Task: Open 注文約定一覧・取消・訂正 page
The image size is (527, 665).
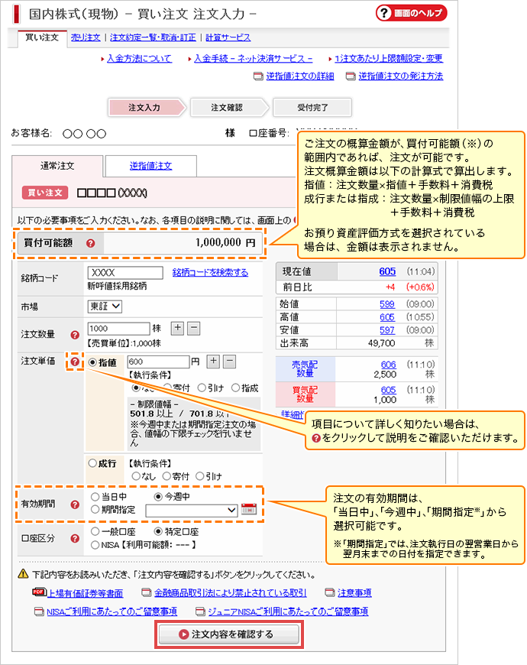Action: (x=153, y=37)
